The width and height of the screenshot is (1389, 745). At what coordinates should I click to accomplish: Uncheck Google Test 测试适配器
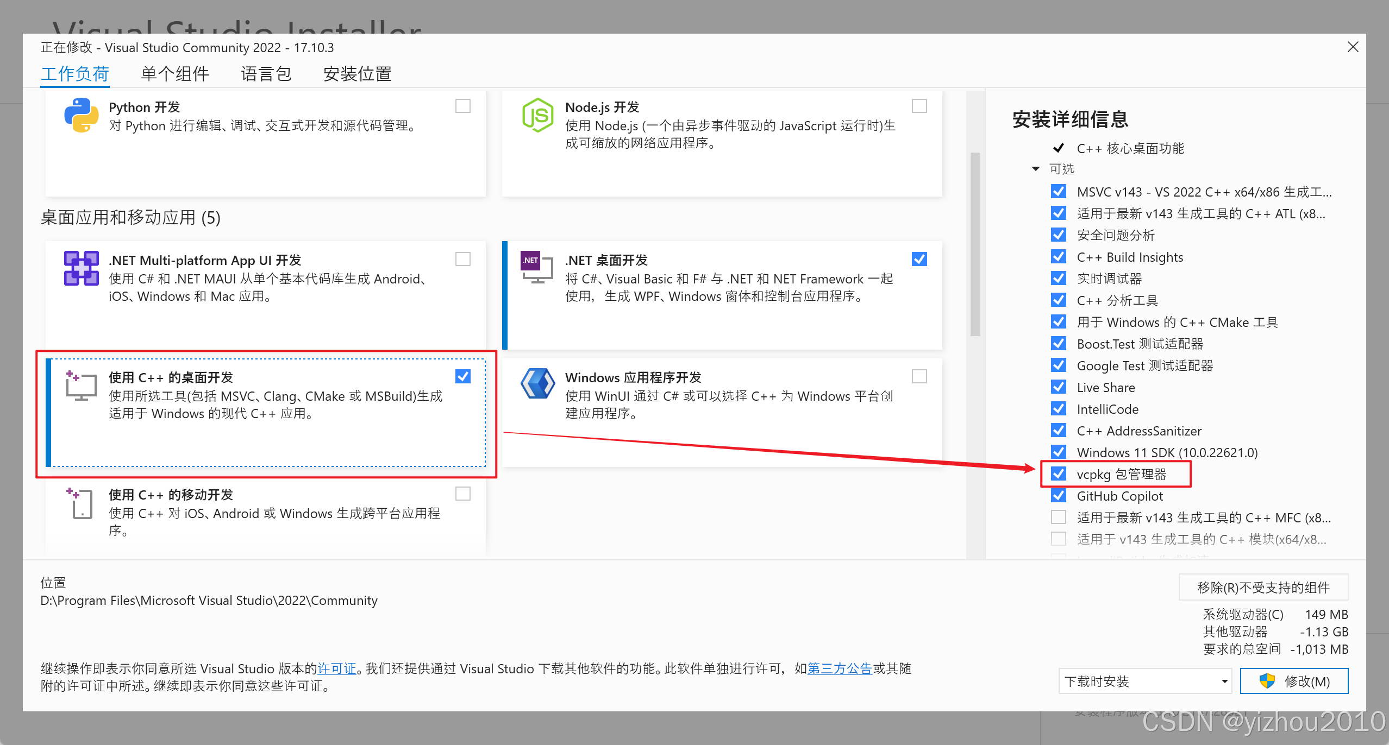click(1059, 365)
